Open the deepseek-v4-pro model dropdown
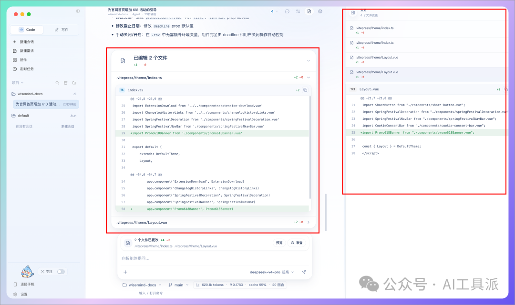515x305 pixels. tap(272, 272)
